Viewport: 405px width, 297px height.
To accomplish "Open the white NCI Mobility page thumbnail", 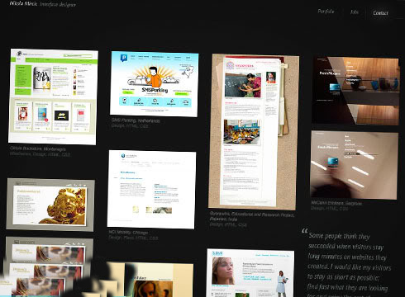I will click(151, 190).
